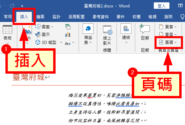Open the 連結 links dropdown
185x125 pixels.
pyautogui.click(x=126, y=33)
